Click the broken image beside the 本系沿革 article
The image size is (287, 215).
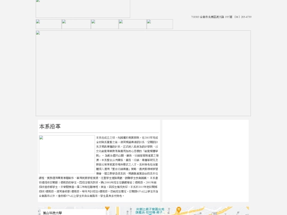(67, 154)
